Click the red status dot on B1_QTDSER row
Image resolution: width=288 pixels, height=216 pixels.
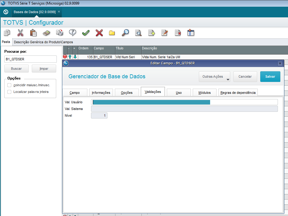65,57
